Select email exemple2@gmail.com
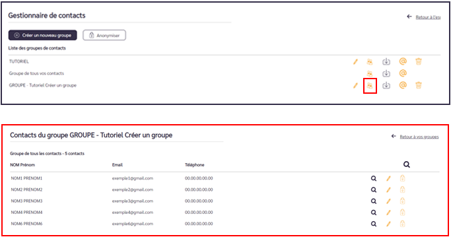 click(x=133, y=190)
